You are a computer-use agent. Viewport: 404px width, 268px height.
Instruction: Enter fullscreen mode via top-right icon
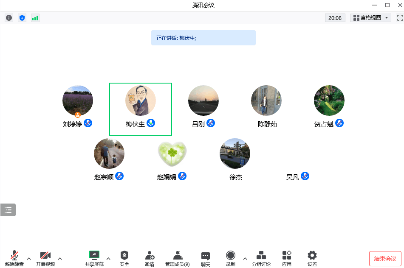point(399,18)
